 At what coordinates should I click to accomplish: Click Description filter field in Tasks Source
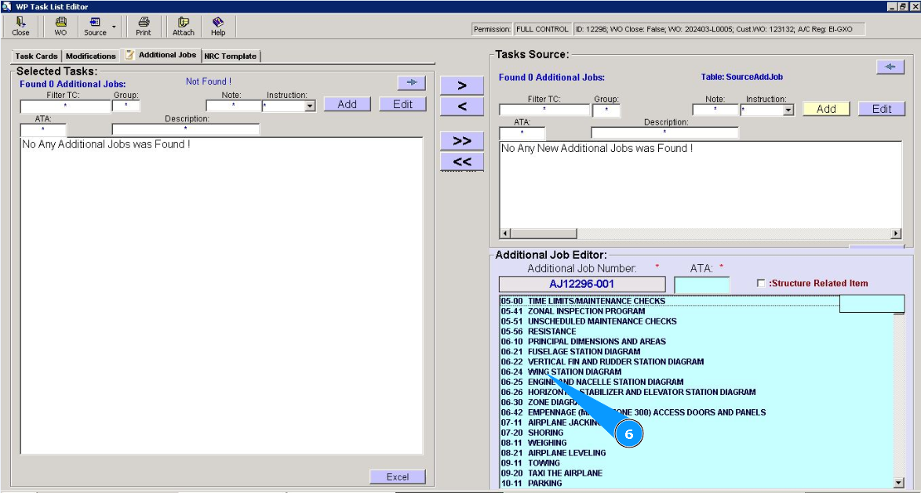[665, 133]
